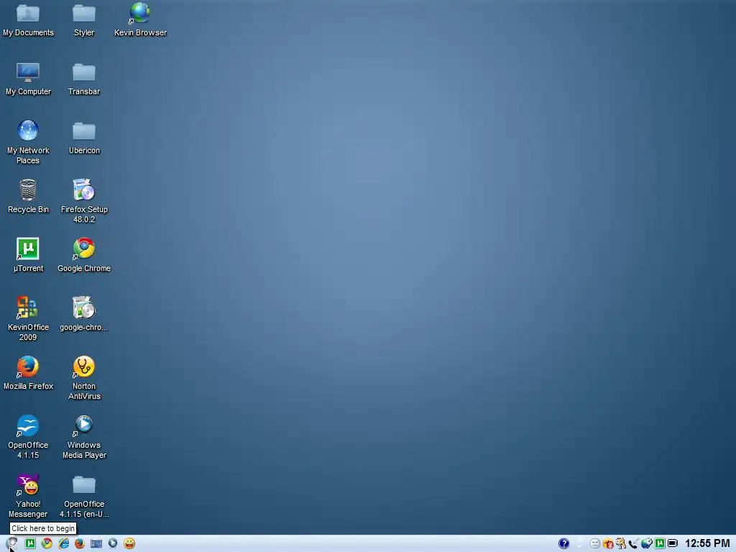Select Yahoo! Messenger desktop shortcut

(28, 484)
